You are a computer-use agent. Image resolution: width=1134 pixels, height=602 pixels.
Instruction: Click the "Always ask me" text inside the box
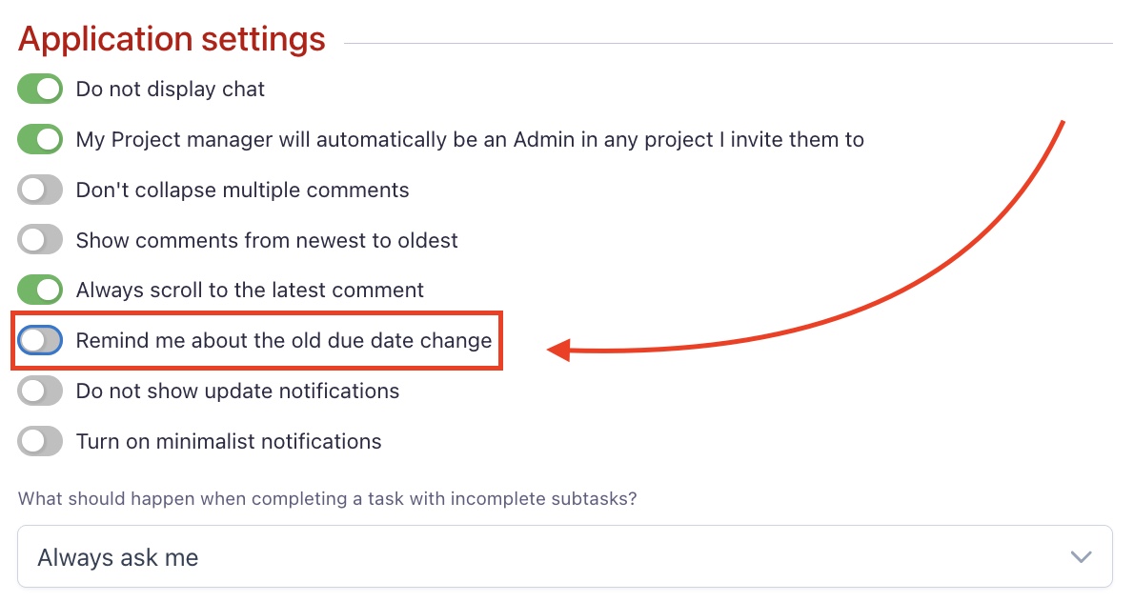coord(116,556)
